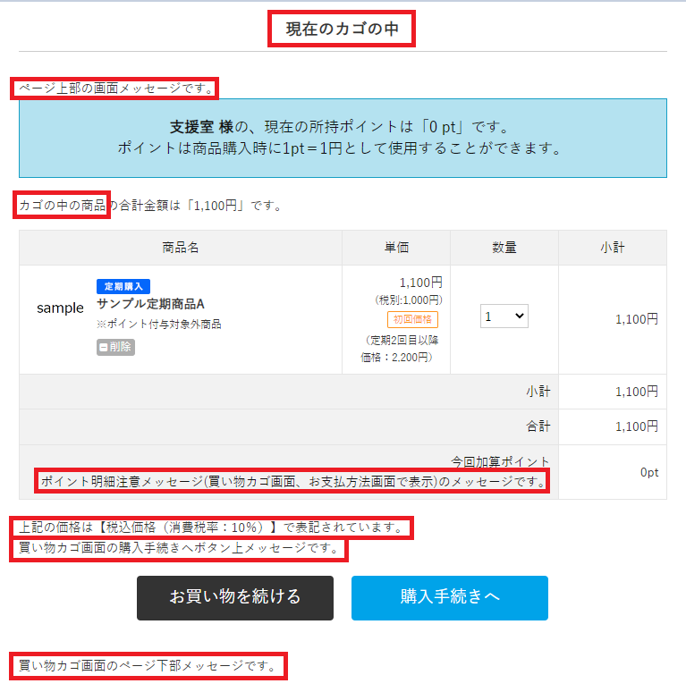This screenshot has height=692, width=686.
Task: Click the 今回加算ポイント label
Action: (x=500, y=461)
